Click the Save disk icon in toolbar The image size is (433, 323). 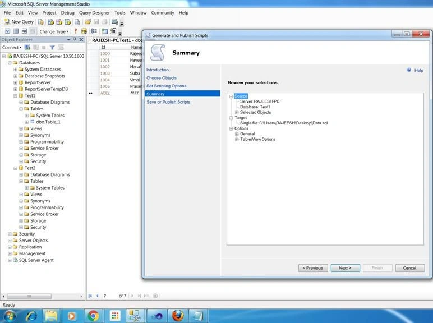96,21
